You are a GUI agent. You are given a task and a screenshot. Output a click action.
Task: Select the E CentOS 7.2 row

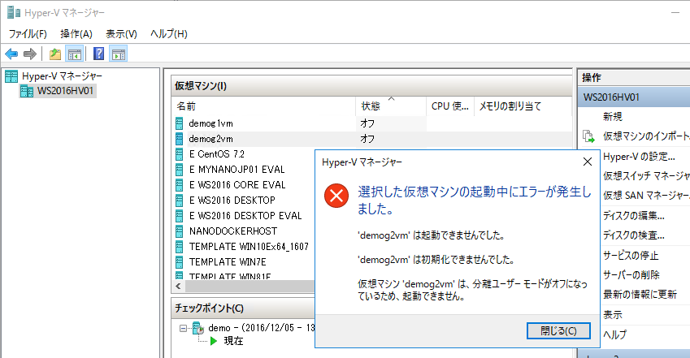click(245, 154)
